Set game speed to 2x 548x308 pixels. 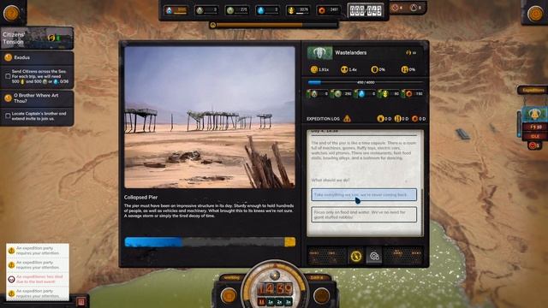click(x=279, y=301)
